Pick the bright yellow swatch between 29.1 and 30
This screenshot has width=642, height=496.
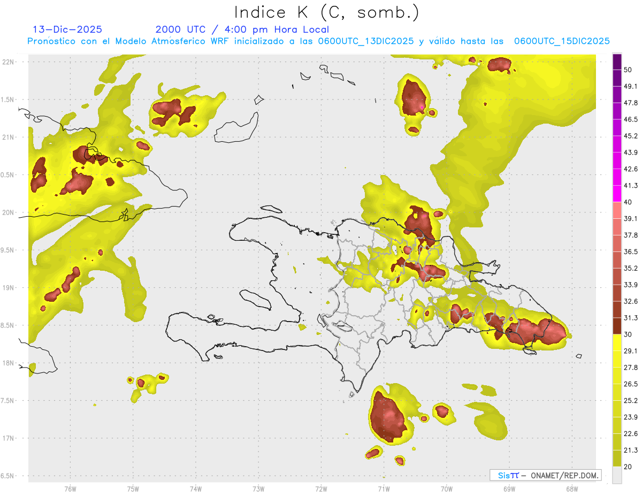tap(617, 342)
